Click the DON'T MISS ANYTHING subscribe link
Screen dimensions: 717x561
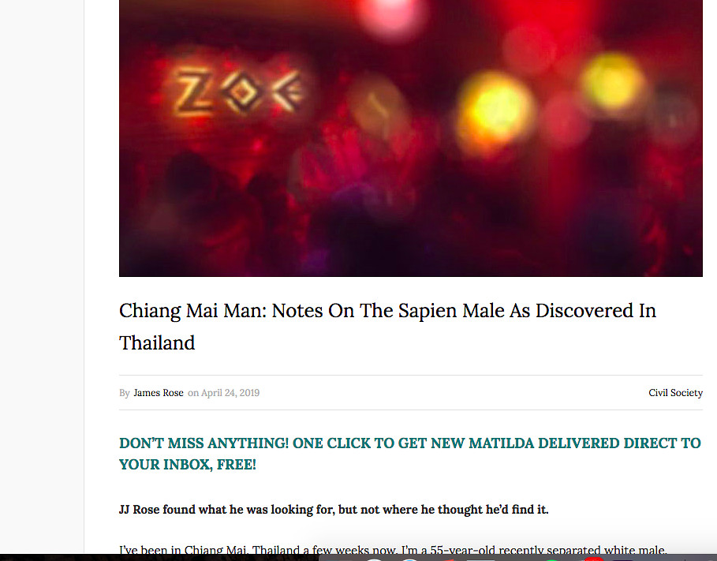point(409,454)
